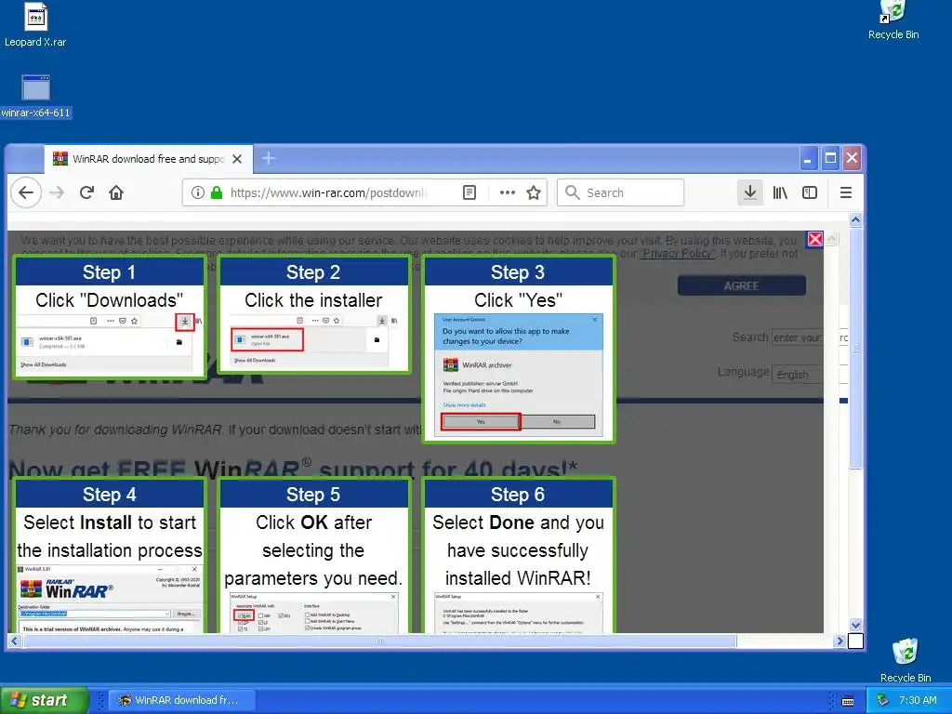
Task: Open the Recycle Bin shortcut in the top corner of the desktop
Action: point(893,20)
